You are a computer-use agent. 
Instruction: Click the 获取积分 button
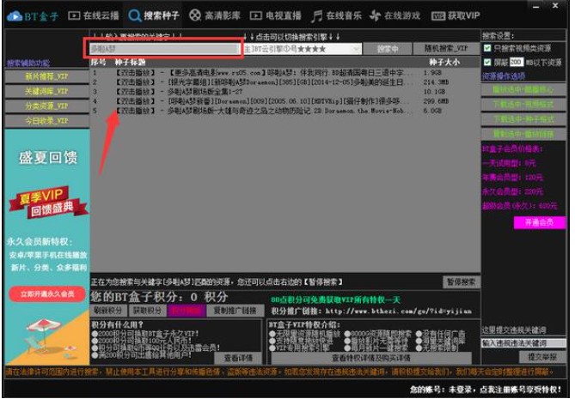[x=148, y=311]
